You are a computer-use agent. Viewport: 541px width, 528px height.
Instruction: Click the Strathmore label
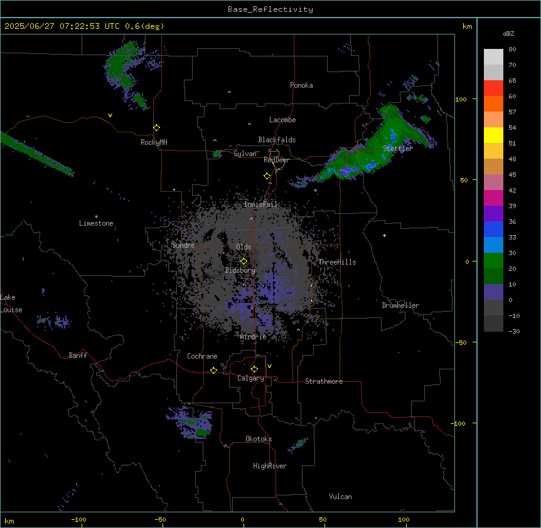324,381
